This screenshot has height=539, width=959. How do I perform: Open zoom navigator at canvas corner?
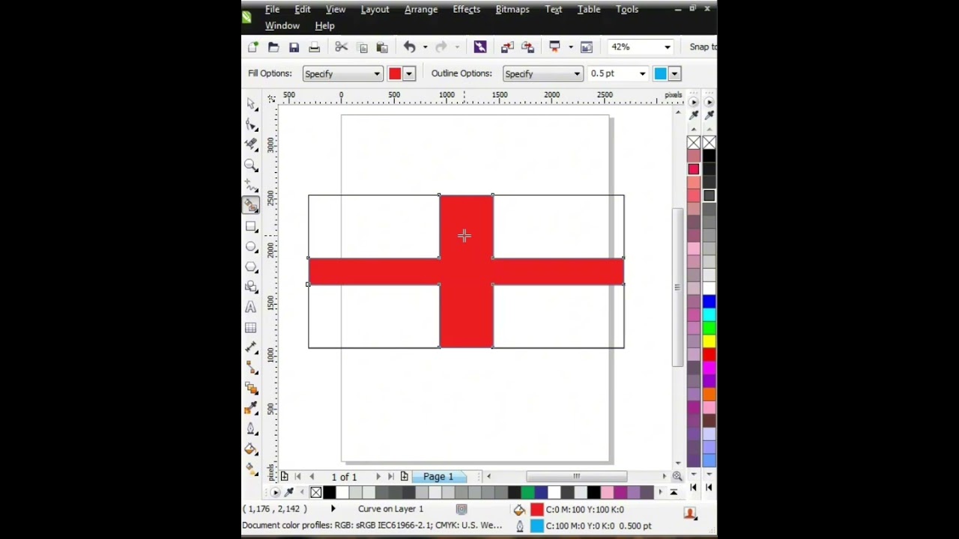click(677, 477)
